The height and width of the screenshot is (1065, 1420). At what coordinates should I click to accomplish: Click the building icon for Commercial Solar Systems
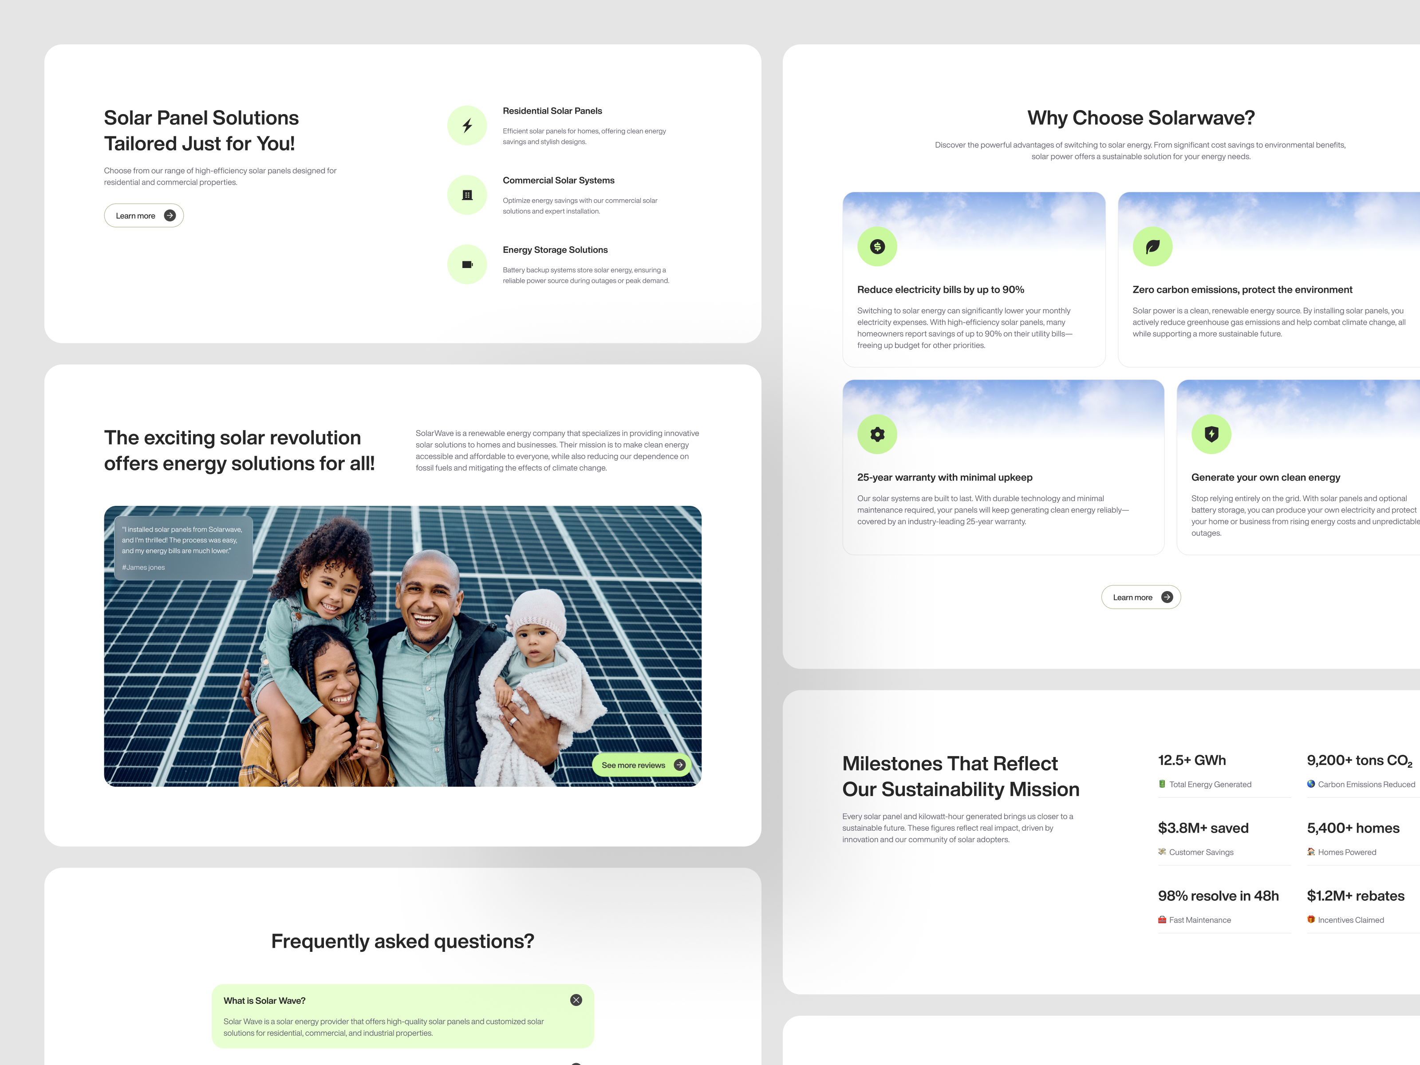click(467, 194)
